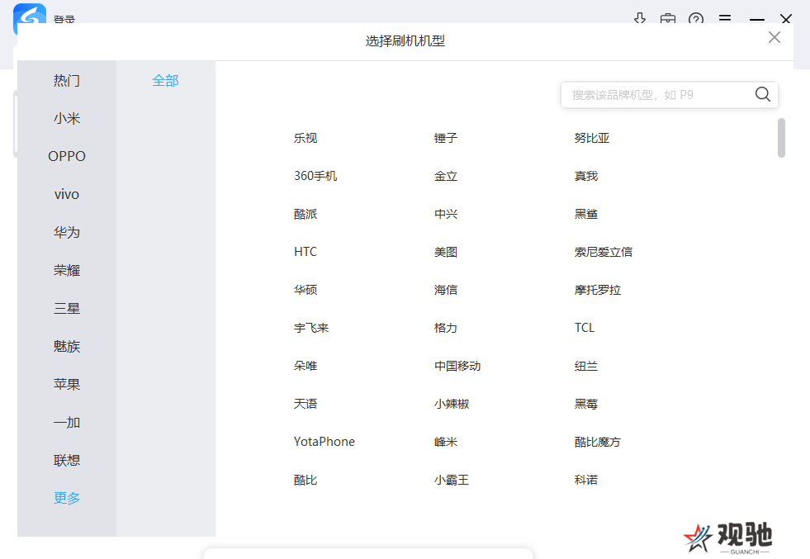Image resolution: width=810 pixels, height=559 pixels.
Task: Open the 黑莓 brand
Action: 585,404
